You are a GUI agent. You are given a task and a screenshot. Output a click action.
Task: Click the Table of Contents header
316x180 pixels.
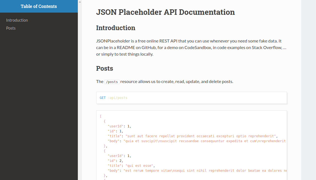pyautogui.click(x=39, y=6)
